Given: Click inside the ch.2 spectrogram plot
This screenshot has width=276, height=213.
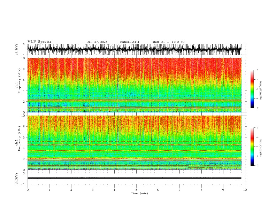Looking at the screenshot, I should (134, 143).
